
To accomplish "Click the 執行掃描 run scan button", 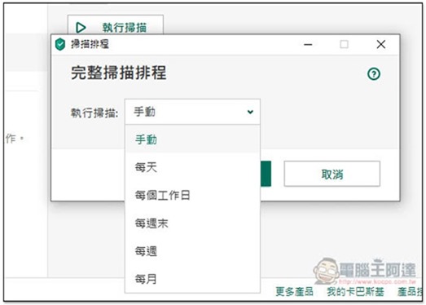I will pos(116,25).
